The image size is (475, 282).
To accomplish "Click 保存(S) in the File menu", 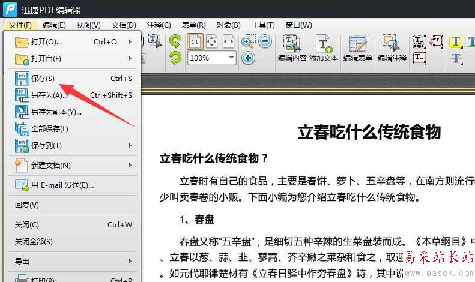I will pyautogui.click(x=72, y=79).
